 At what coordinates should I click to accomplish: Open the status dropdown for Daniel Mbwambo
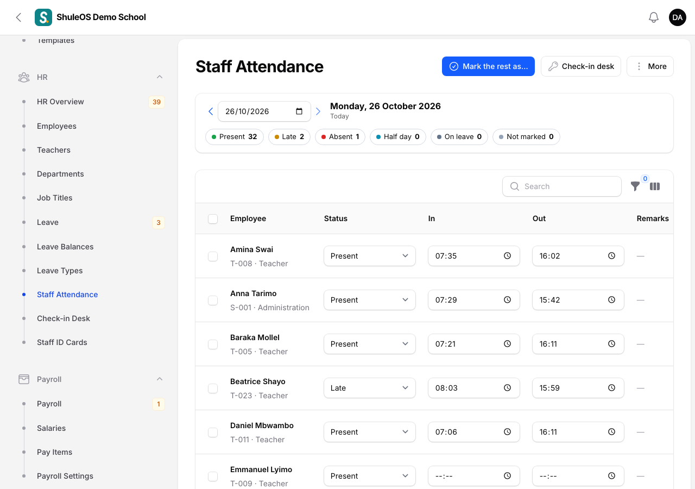point(370,432)
